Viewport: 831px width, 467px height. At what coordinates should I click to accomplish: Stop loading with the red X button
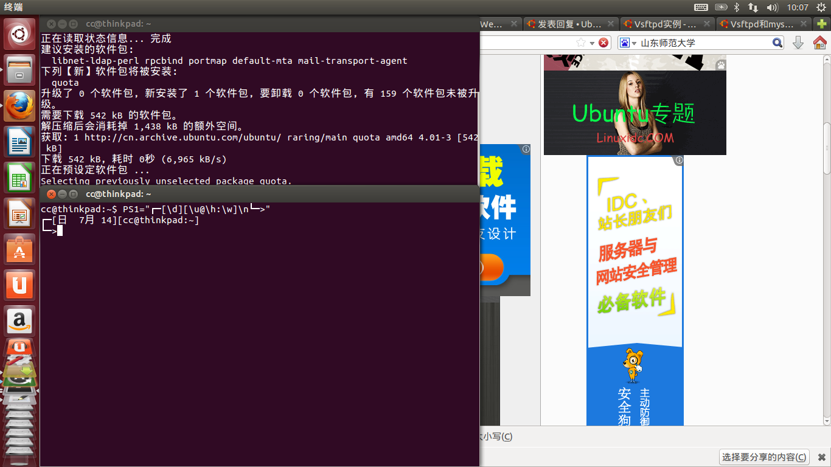pos(603,43)
